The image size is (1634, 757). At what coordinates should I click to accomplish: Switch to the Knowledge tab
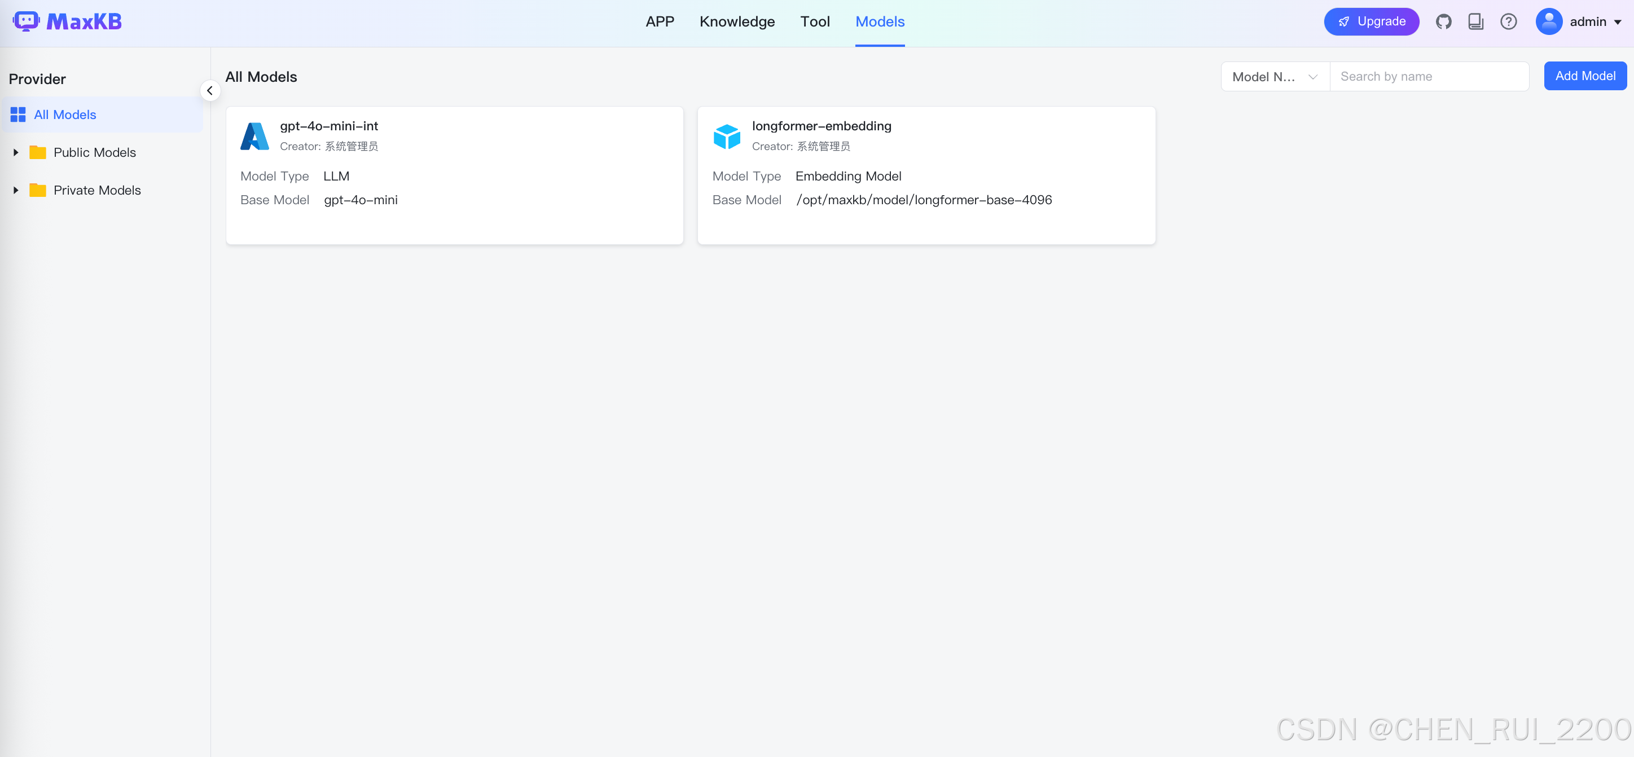coord(737,21)
